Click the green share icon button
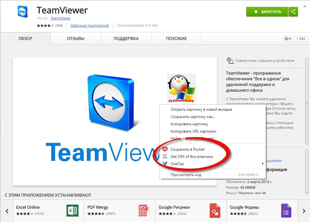This screenshot has width=310, height=222. point(293,12)
